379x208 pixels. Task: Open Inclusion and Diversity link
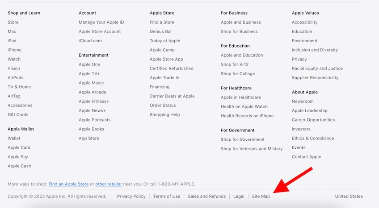tap(315, 50)
